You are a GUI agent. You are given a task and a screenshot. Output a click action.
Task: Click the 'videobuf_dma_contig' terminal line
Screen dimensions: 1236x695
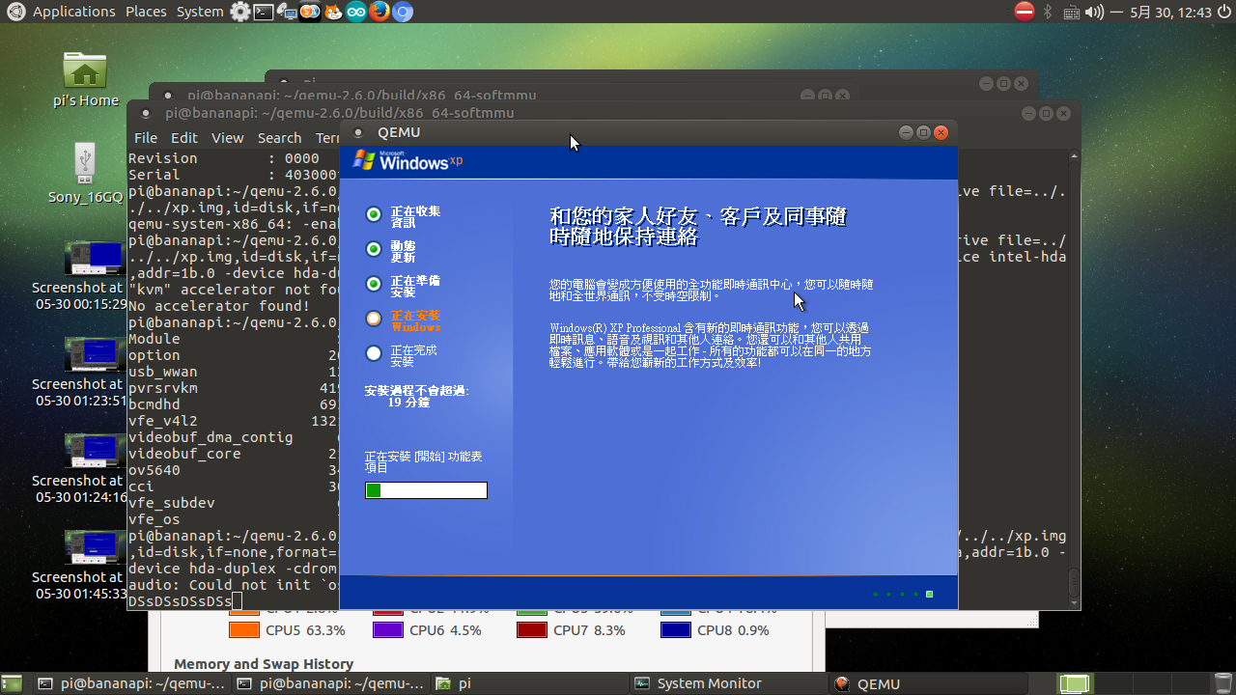point(211,437)
